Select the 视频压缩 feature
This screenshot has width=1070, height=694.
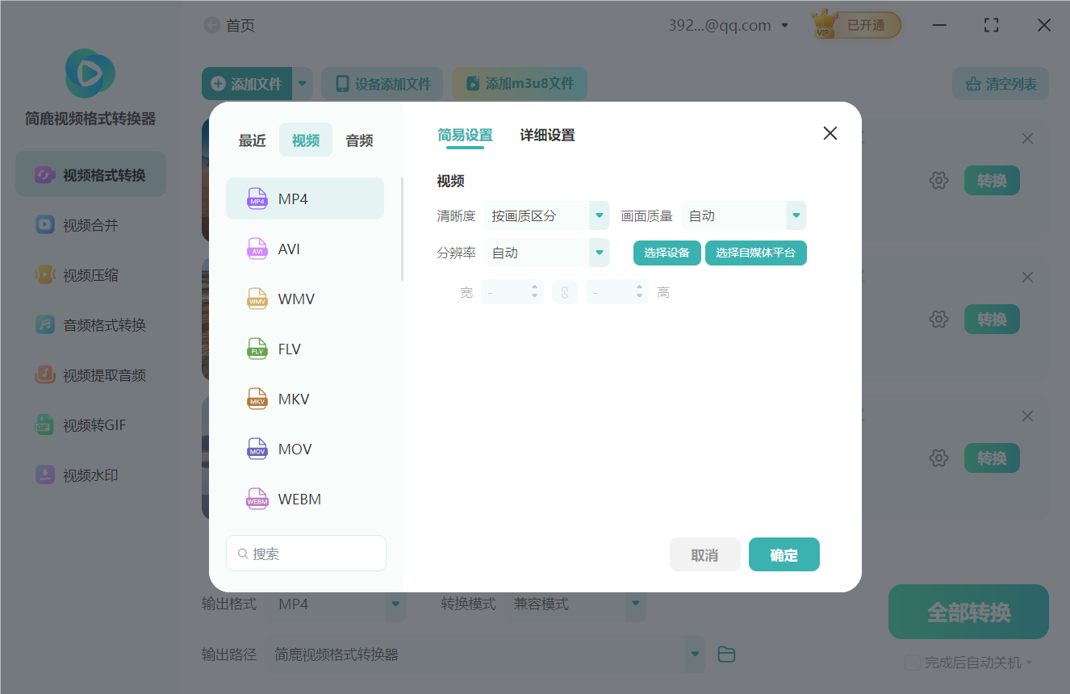tap(90, 275)
